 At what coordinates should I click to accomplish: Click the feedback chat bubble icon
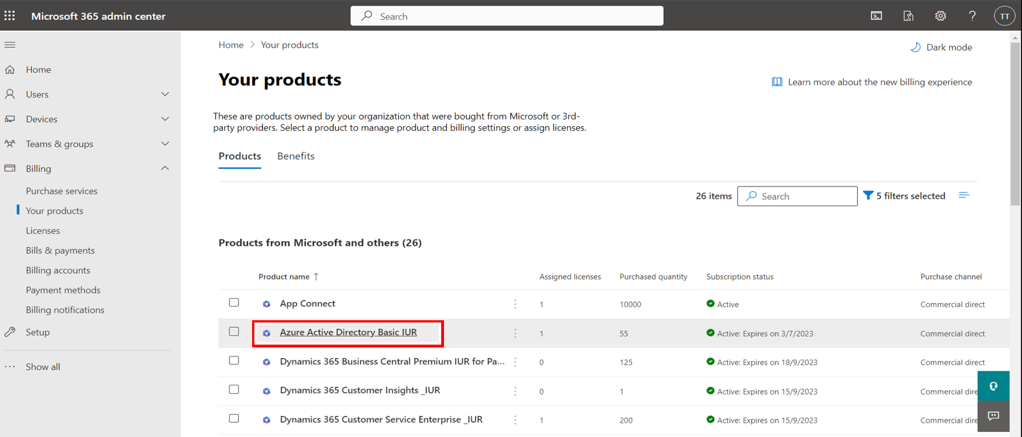point(993,416)
